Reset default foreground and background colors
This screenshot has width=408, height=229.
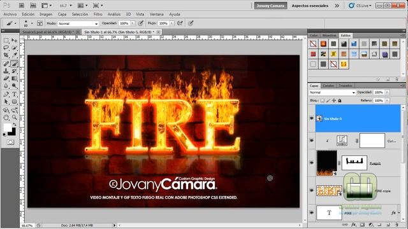click(x=4, y=134)
